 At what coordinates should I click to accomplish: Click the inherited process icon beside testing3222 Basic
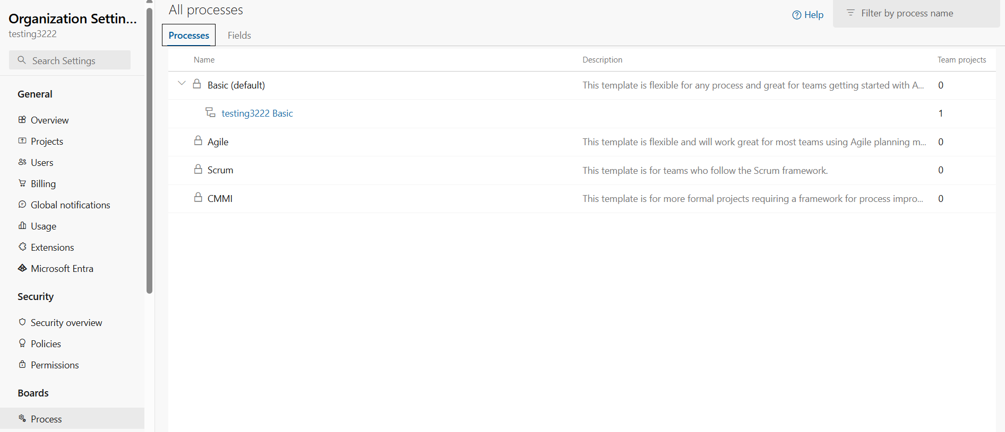tap(210, 112)
